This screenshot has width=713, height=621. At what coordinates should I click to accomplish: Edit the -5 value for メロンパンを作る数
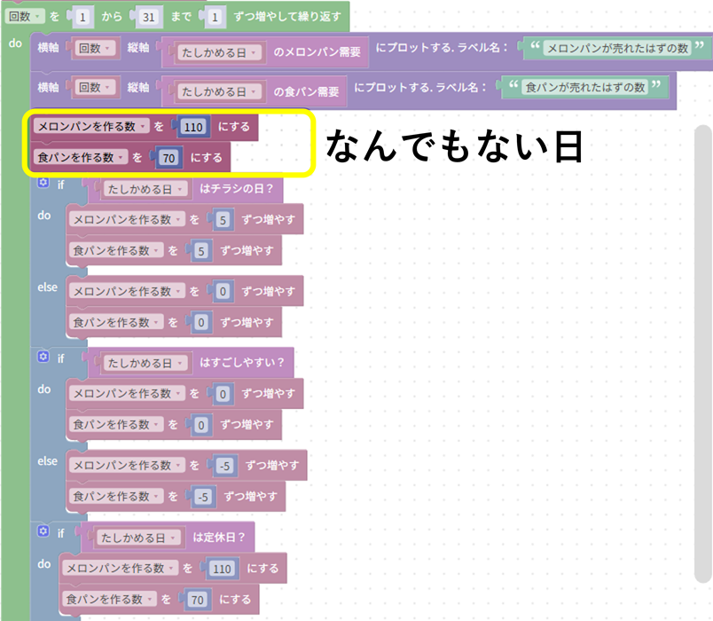[x=223, y=465]
